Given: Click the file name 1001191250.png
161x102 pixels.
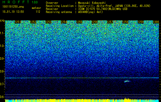Looking at the screenshot, I should coord(13,7).
